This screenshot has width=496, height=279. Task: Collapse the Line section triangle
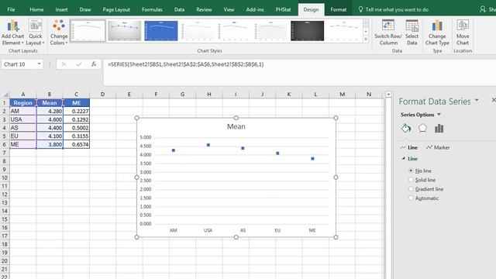click(404, 158)
